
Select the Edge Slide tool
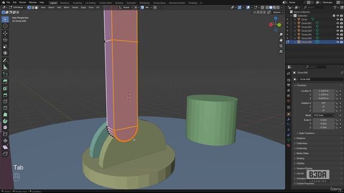click(5, 134)
